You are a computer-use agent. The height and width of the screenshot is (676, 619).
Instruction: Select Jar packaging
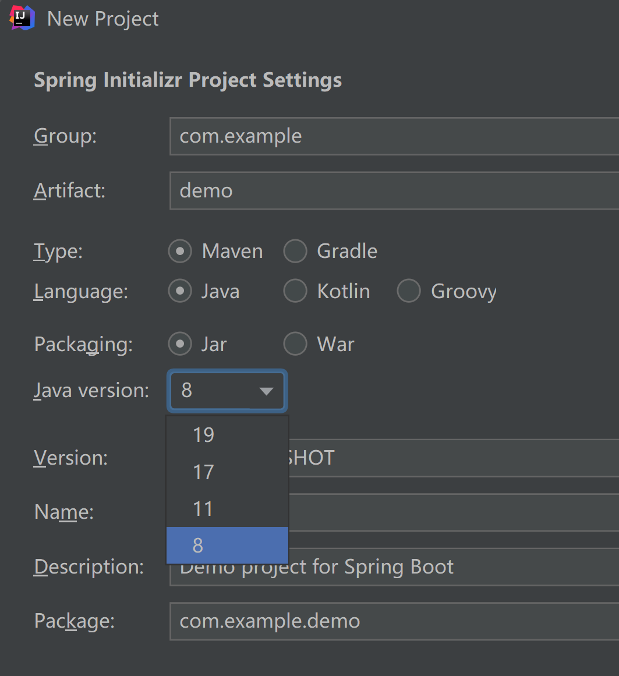point(180,344)
